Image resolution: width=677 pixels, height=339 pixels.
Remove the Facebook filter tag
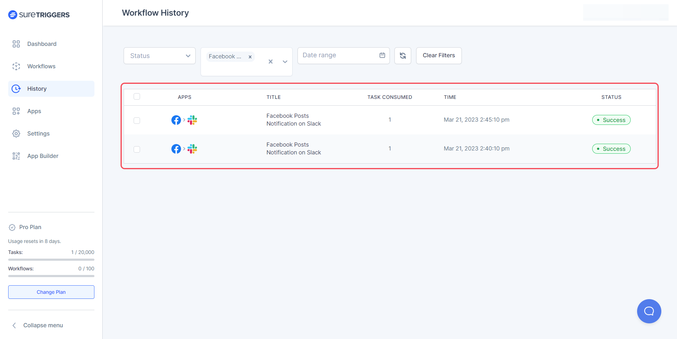[250, 57]
